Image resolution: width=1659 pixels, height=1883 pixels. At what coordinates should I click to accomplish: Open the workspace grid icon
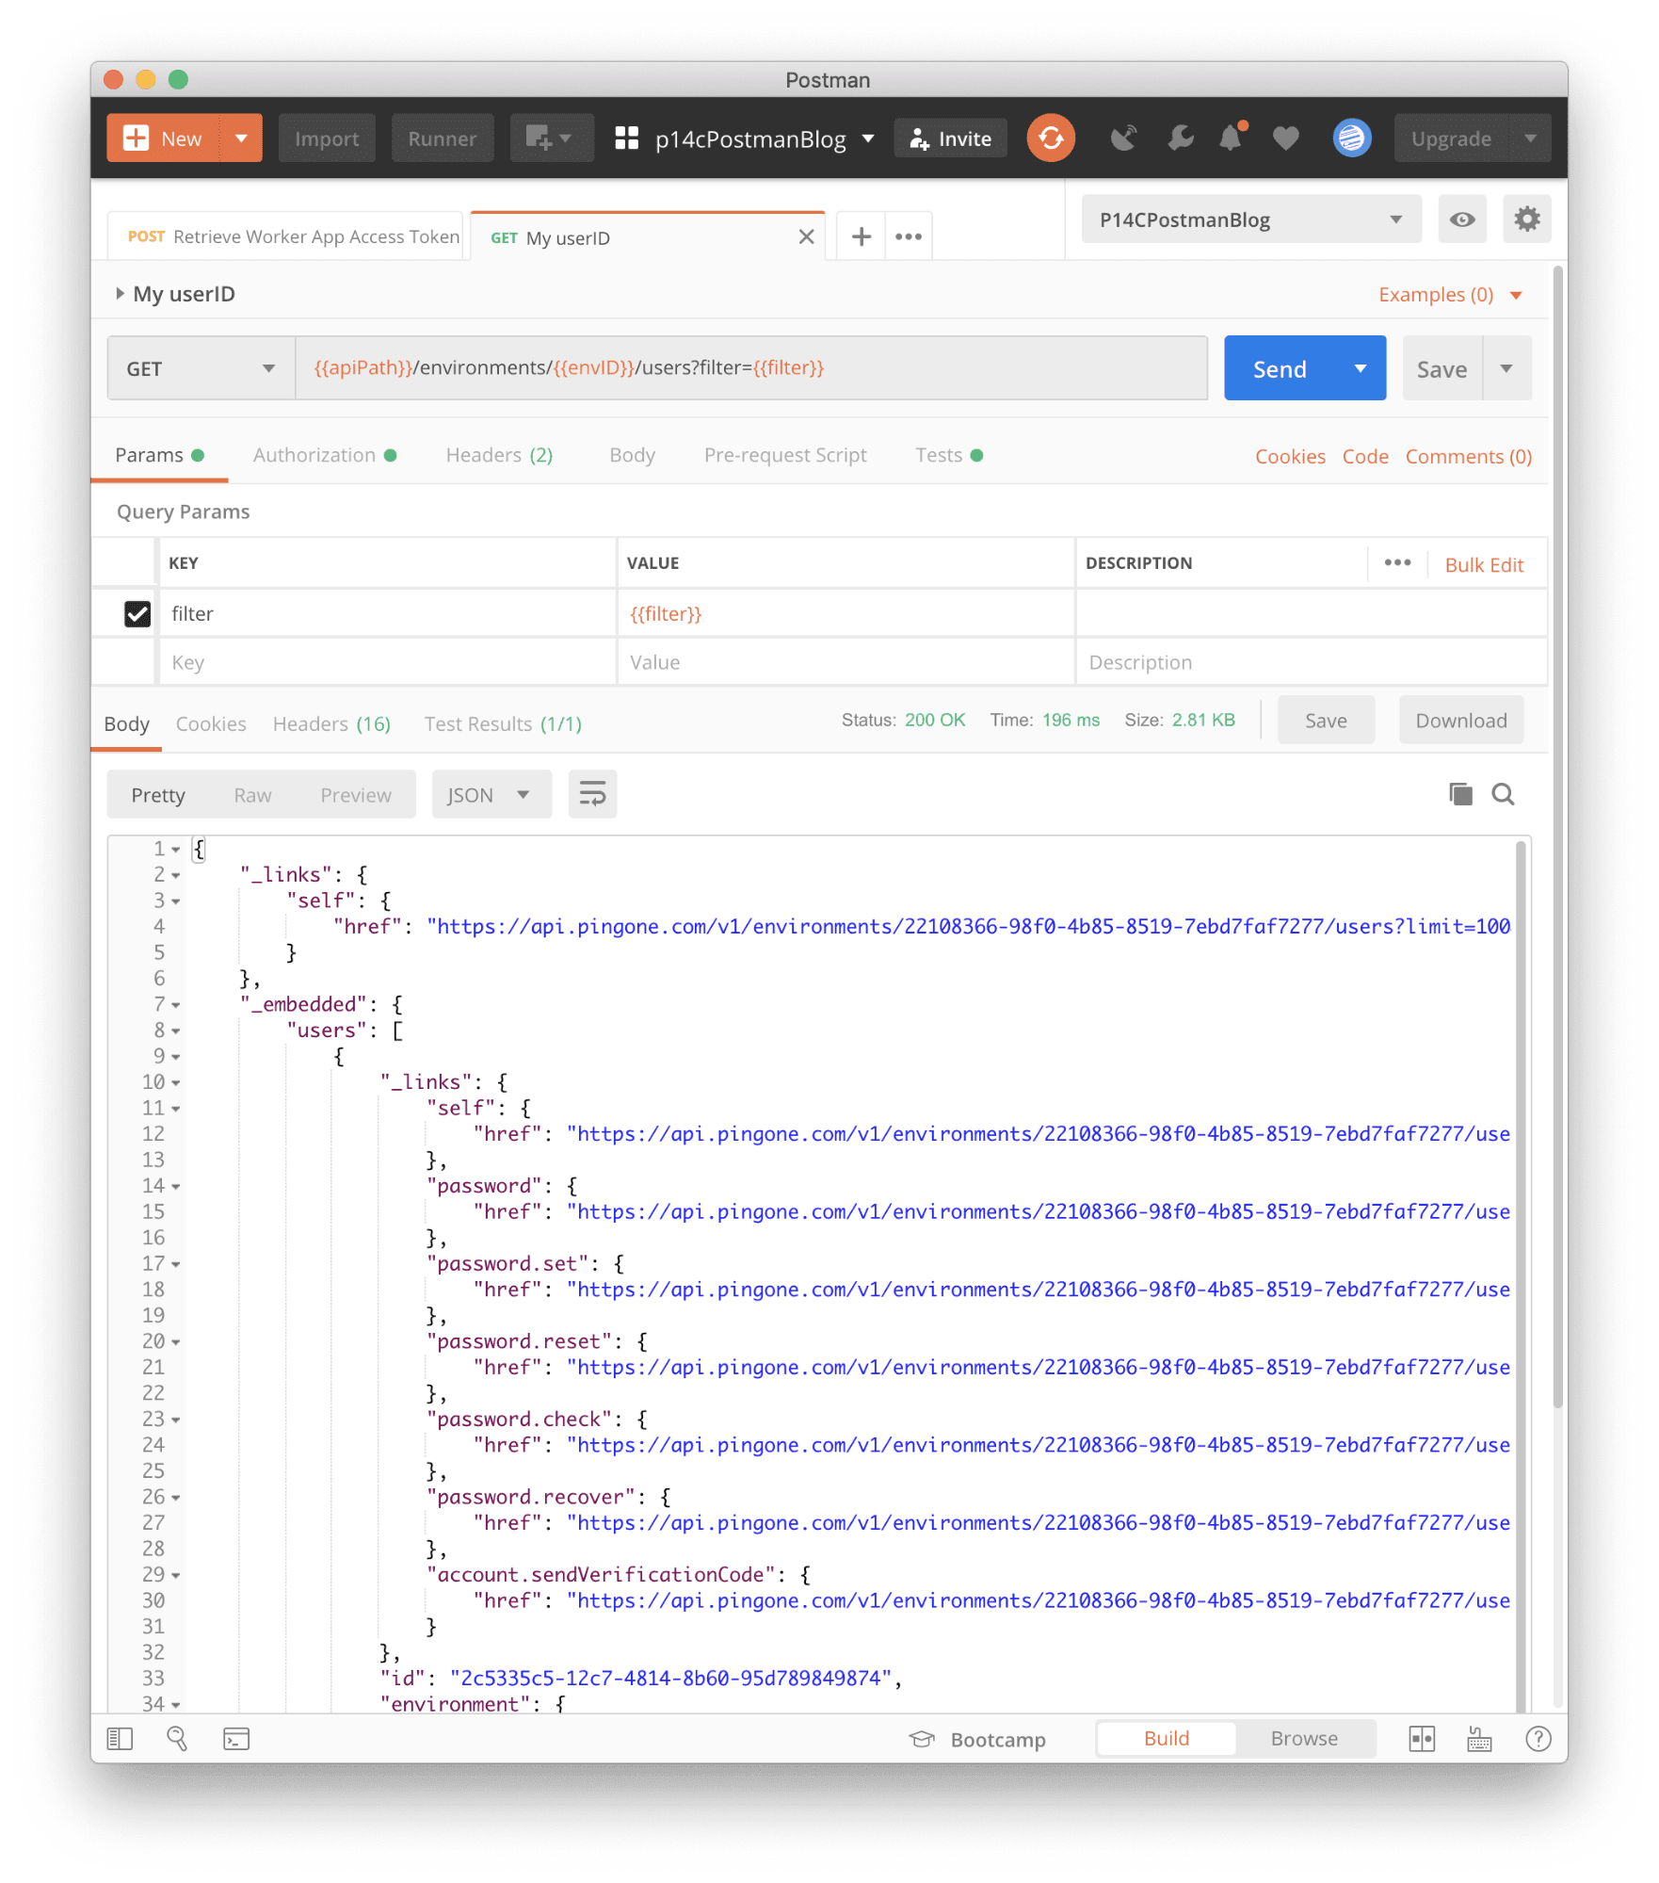coord(626,138)
